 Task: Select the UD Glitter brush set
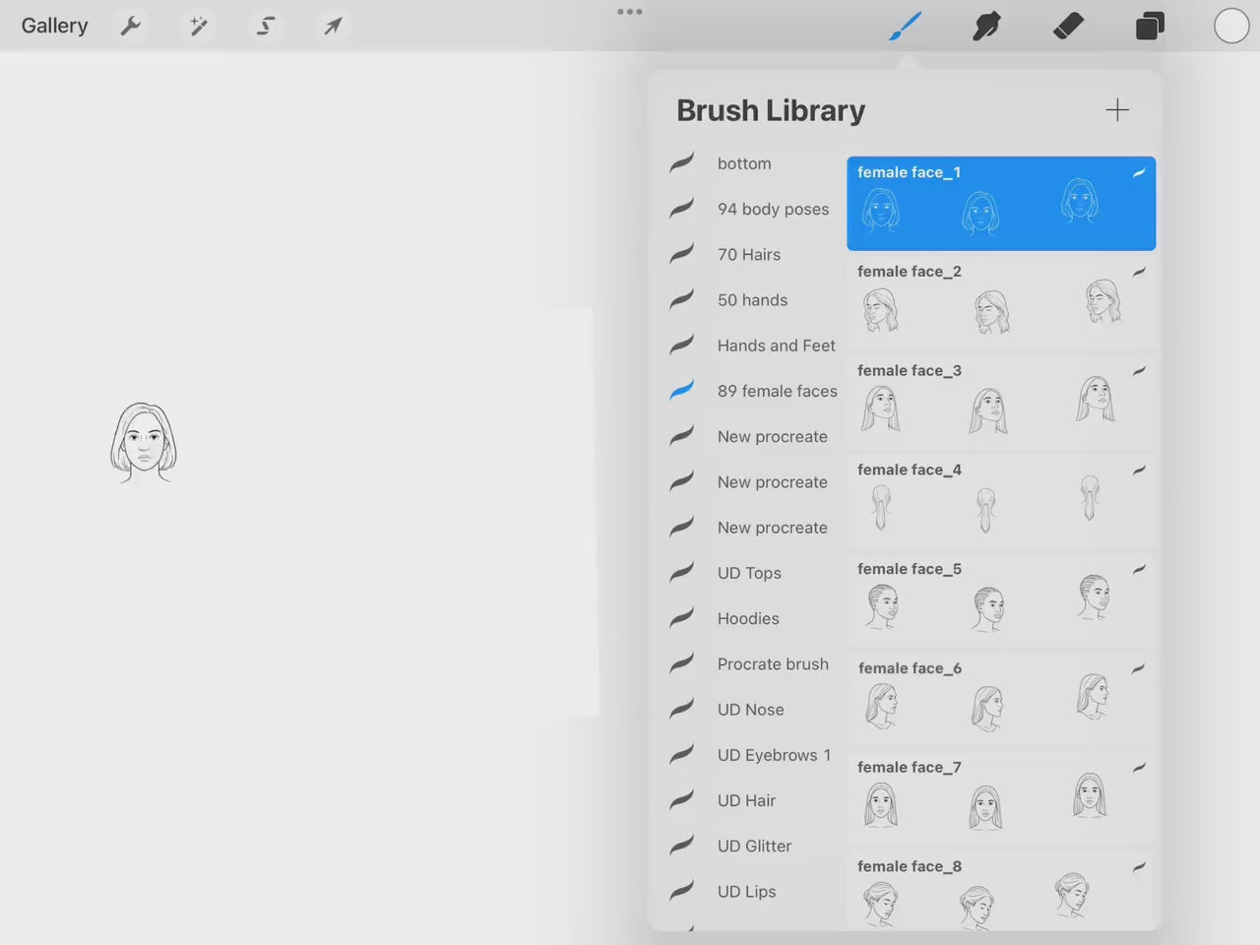(754, 846)
